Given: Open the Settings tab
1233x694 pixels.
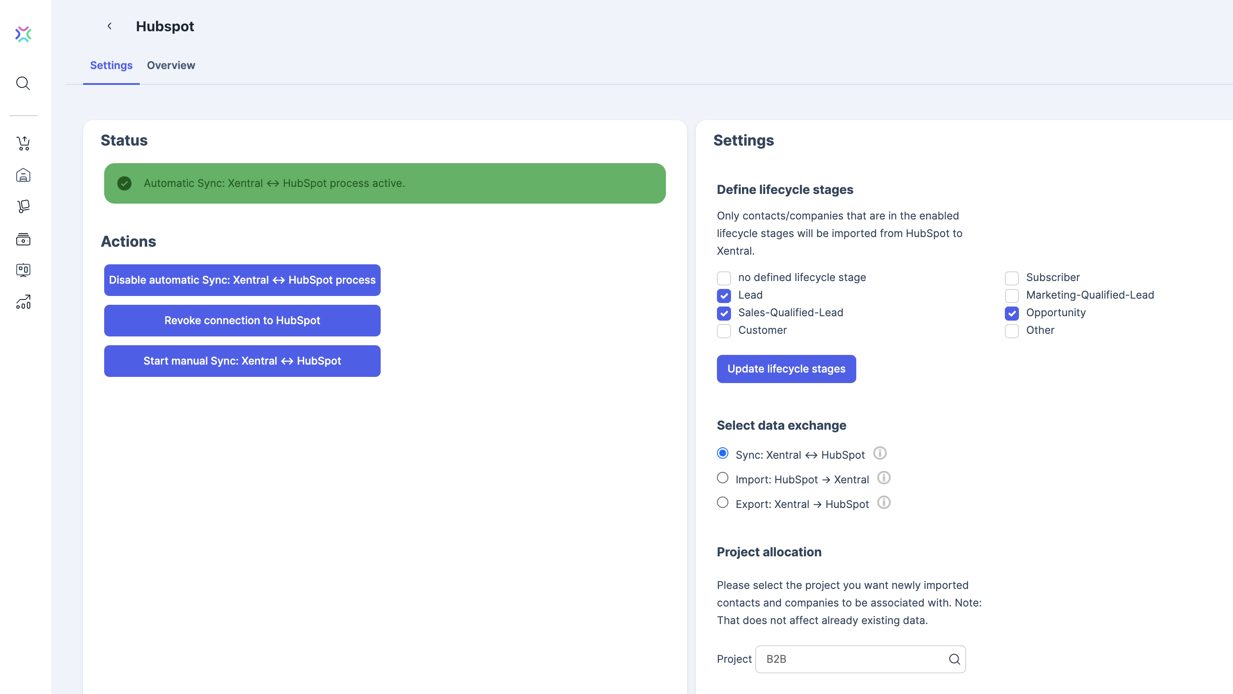Looking at the screenshot, I should click(111, 65).
